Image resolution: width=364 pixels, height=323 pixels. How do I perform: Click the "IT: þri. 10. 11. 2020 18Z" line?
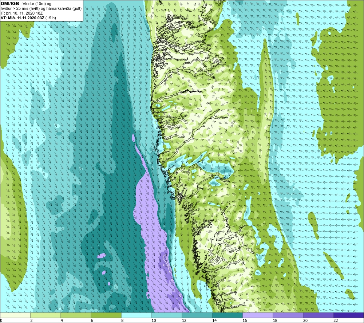click(x=21, y=13)
